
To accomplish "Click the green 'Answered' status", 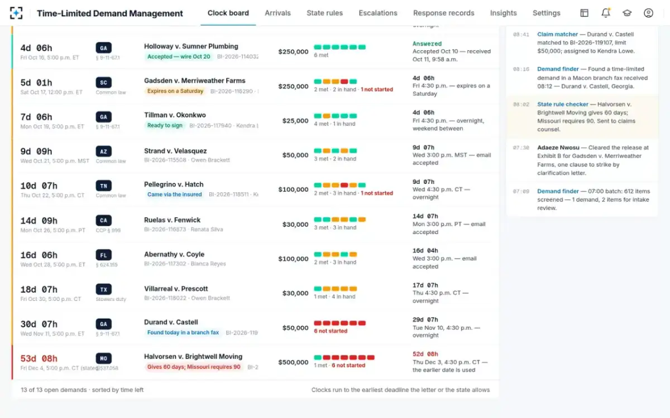I will [x=427, y=43].
